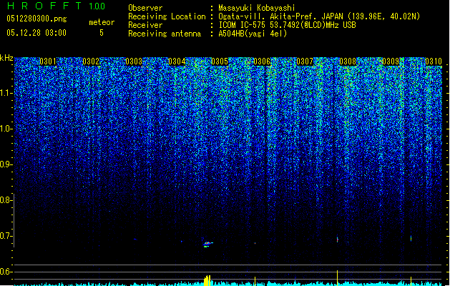Click the Receiving Location line text
The width and height of the screenshot is (450, 286).
319,16
